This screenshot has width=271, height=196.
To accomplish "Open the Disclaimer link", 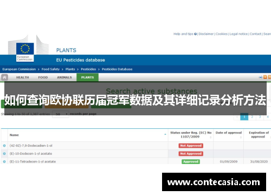I will 206,34.
